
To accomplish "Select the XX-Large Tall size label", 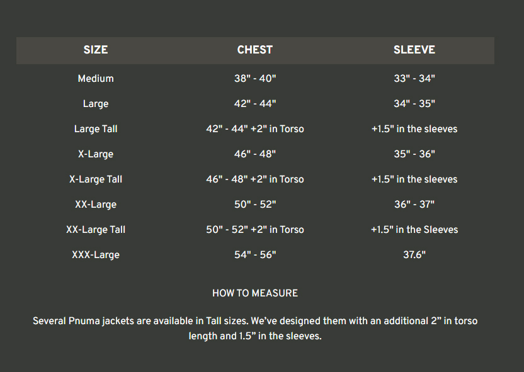I will click(x=96, y=230).
